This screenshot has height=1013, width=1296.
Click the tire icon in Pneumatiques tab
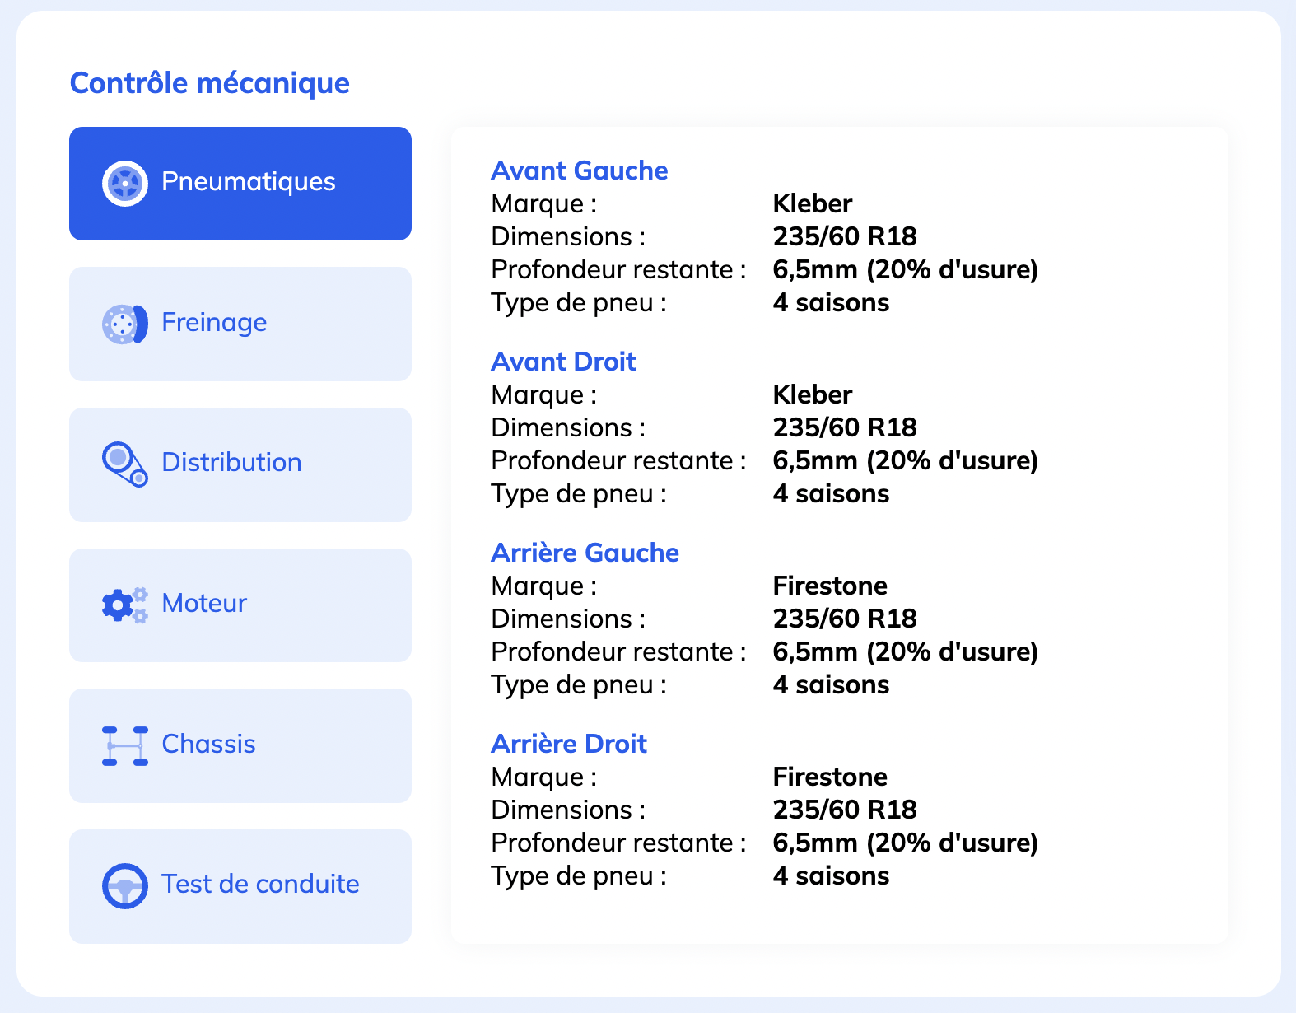click(x=125, y=183)
